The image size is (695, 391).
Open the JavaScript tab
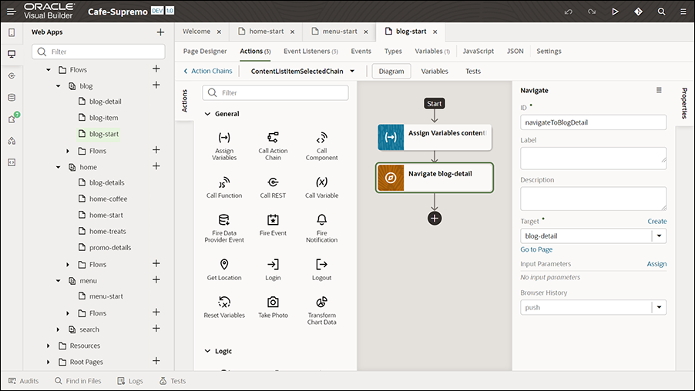[478, 51]
